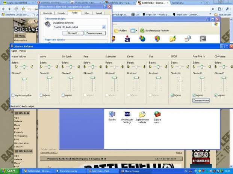The width and height of the screenshot is (233, 174).
Task: Select the Audio tab
Action: pyautogui.click(x=74, y=13)
